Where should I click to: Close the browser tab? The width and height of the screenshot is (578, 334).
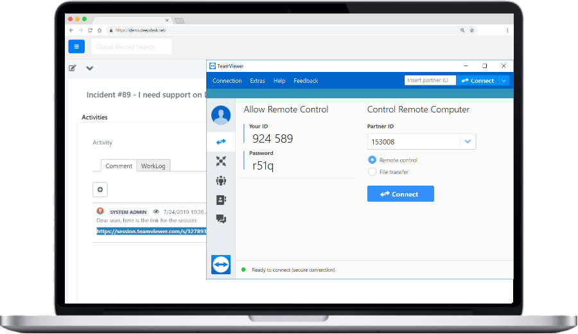(167, 21)
